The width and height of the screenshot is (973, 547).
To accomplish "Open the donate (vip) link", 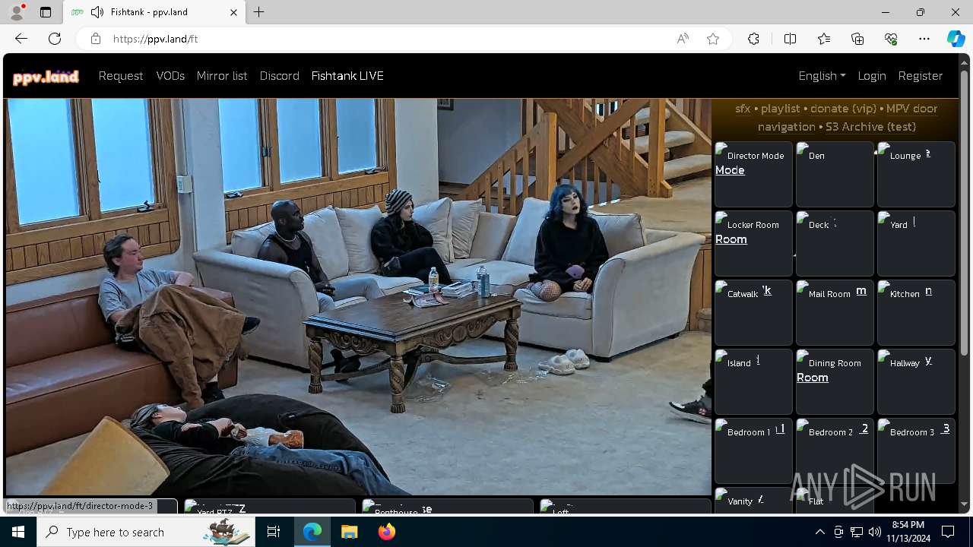I will point(843,109).
